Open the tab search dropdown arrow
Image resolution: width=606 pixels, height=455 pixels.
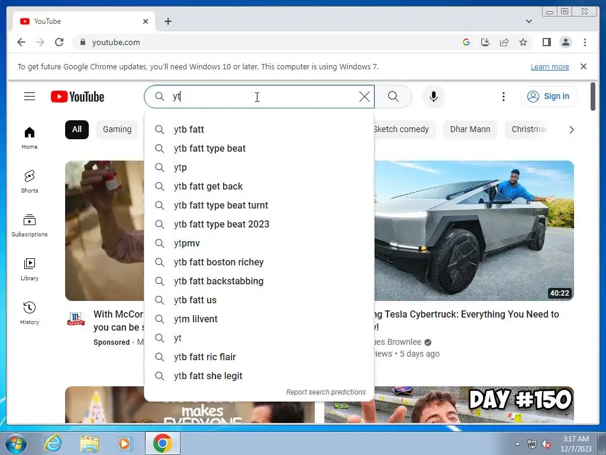(x=528, y=21)
